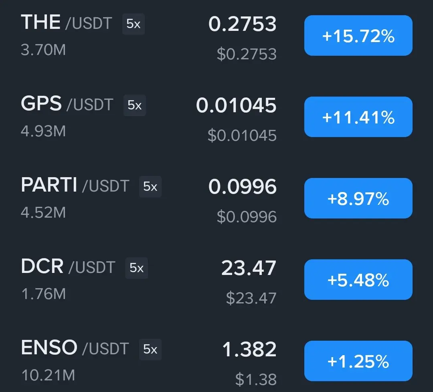The width and height of the screenshot is (433, 392).
Task: Click the +8.97% change button for PARTI
Action: (358, 198)
